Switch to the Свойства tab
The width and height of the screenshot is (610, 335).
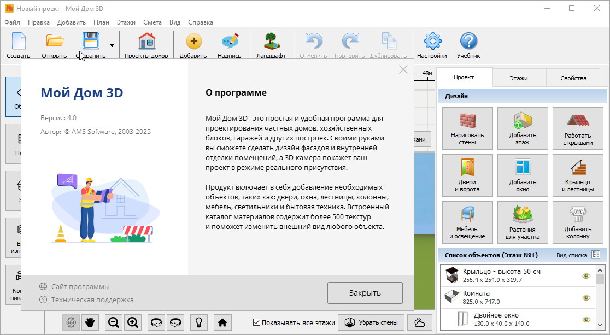(573, 78)
